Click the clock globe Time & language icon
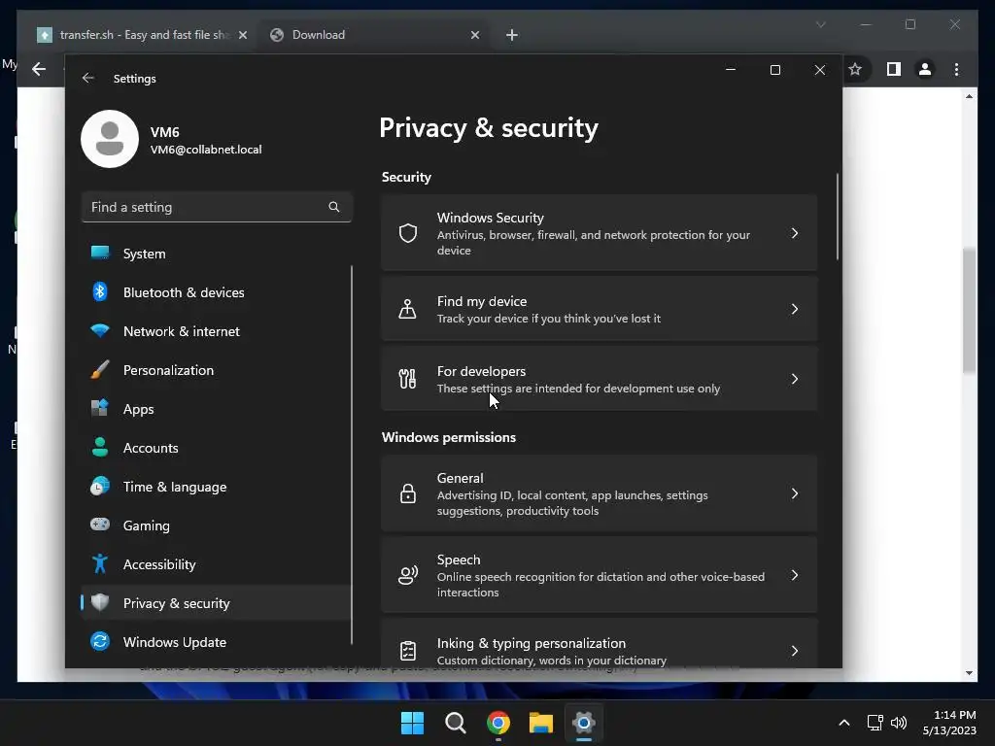The width and height of the screenshot is (995, 746). 100,486
